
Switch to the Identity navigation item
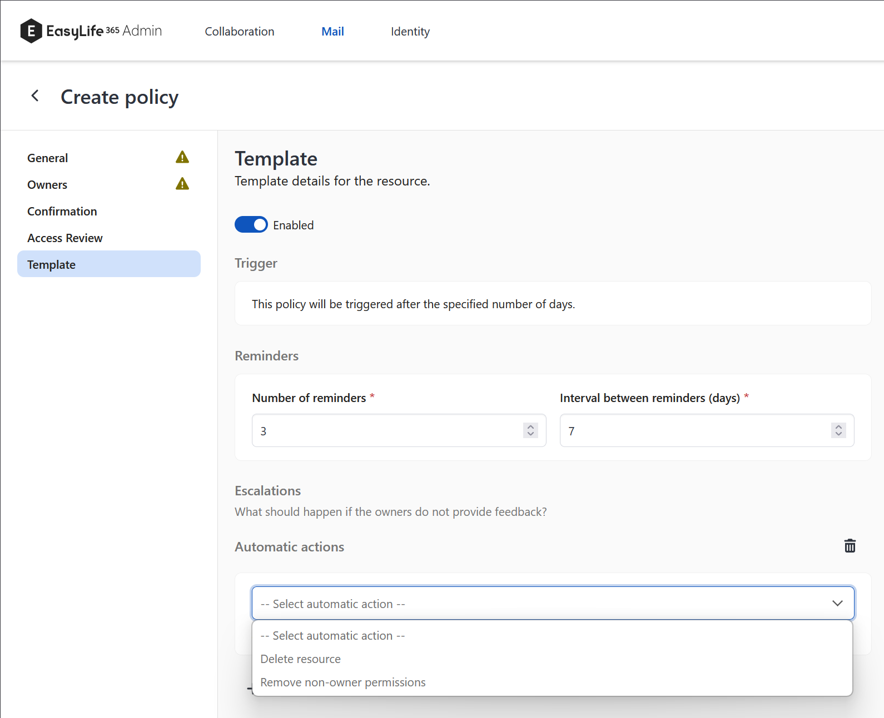tap(410, 32)
